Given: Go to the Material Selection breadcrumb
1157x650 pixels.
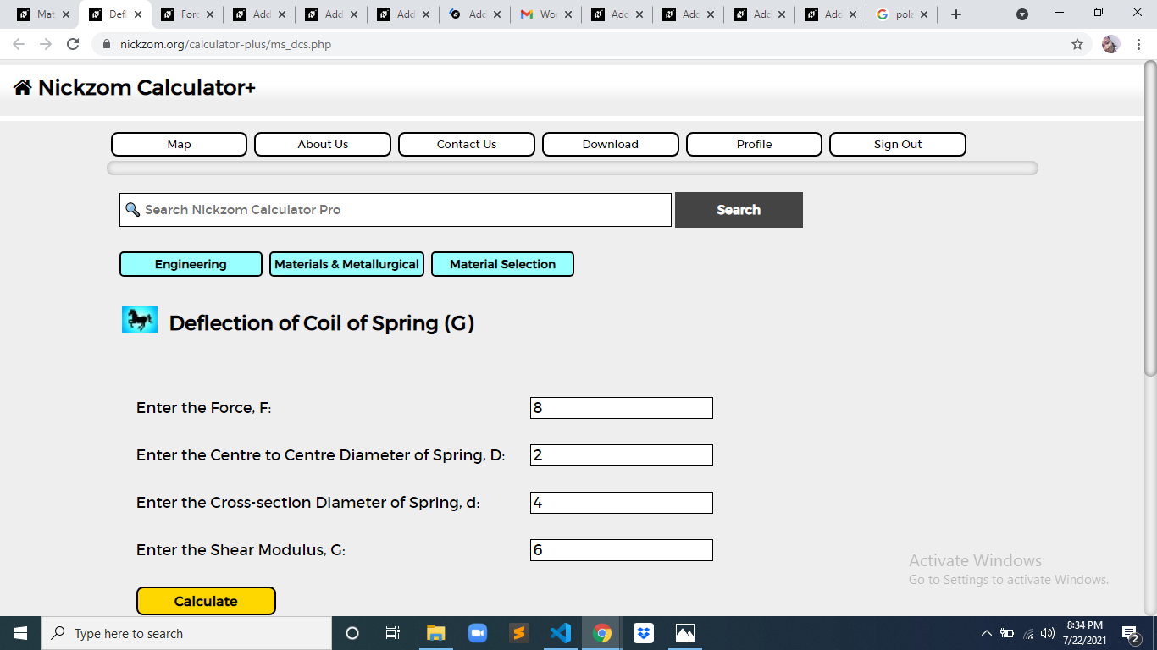Looking at the screenshot, I should point(502,264).
